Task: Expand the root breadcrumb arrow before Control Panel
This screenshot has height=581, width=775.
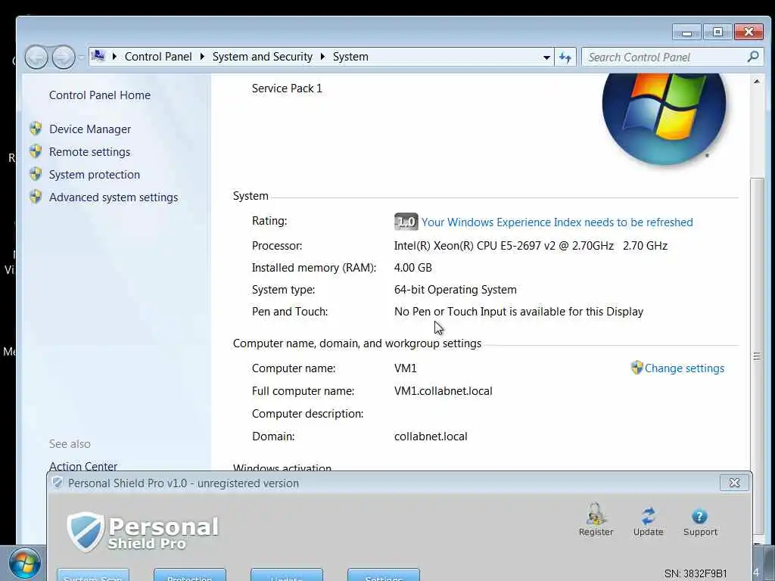Action: coord(115,57)
